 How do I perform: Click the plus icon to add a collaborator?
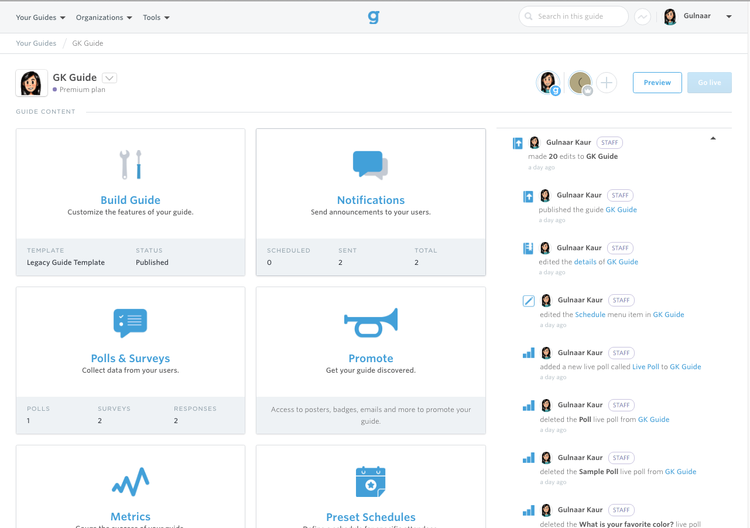(x=607, y=83)
